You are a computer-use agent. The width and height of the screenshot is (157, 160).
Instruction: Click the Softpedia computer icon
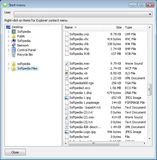click(14, 41)
